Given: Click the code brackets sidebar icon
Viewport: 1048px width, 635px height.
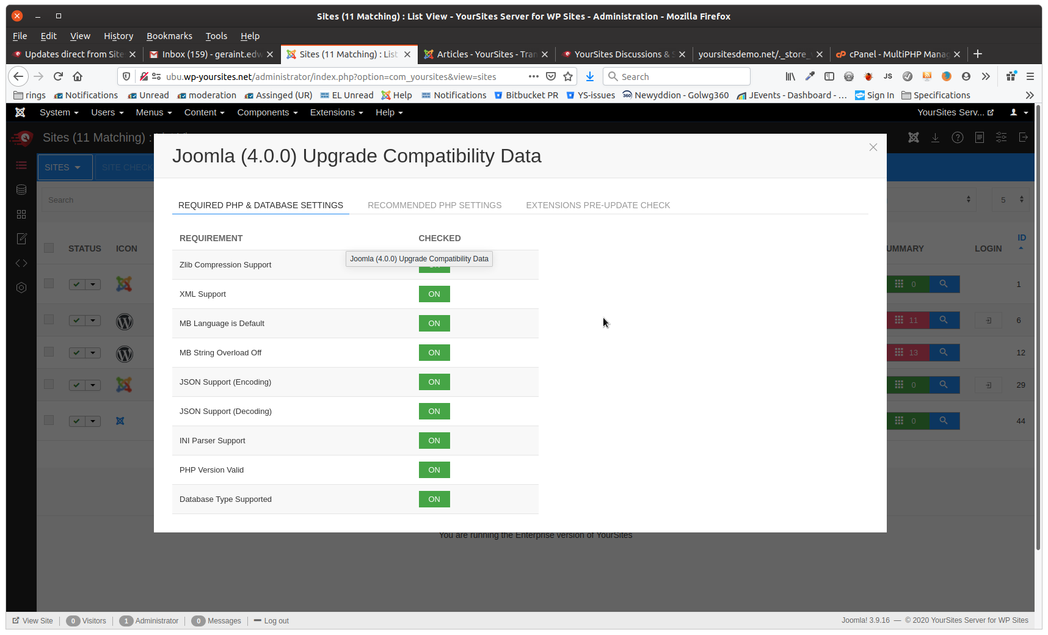Looking at the screenshot, I should tap(21, 263).
